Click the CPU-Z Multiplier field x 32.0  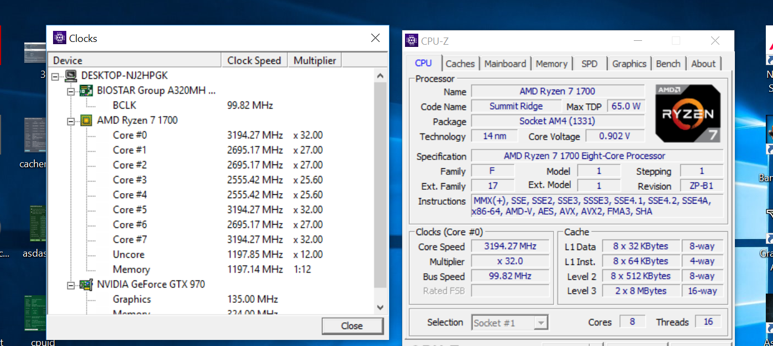(510, 261)
